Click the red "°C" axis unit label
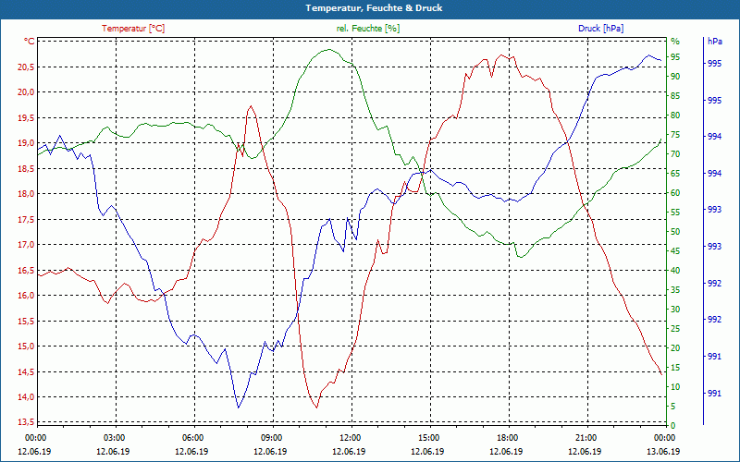Screen dimensions: 740x462 [30, 42]
